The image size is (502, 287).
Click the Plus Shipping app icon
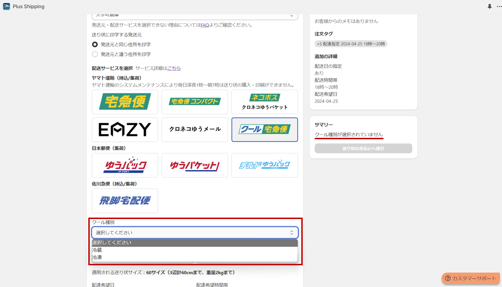[7, 7]
